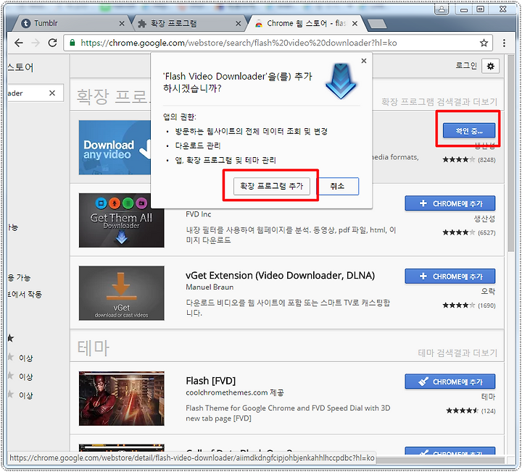Bookmark this page with the star icon
The image size is (522, 472).
click(484, 43)
